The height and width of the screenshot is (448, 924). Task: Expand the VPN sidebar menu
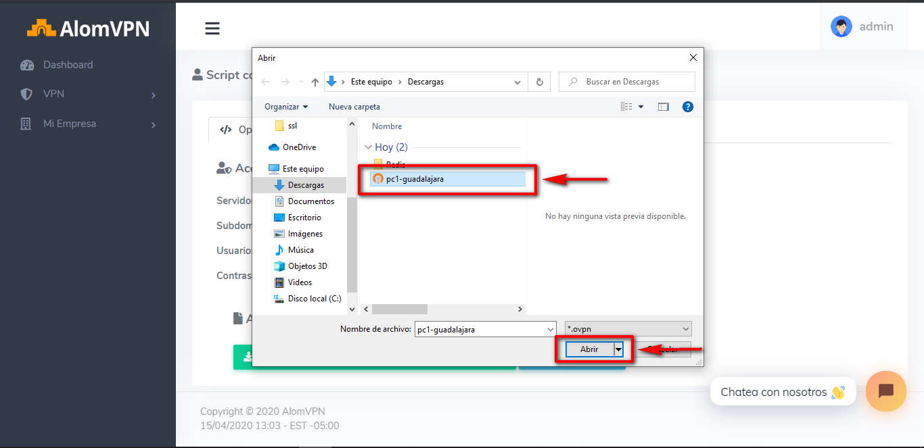[88, 95]
